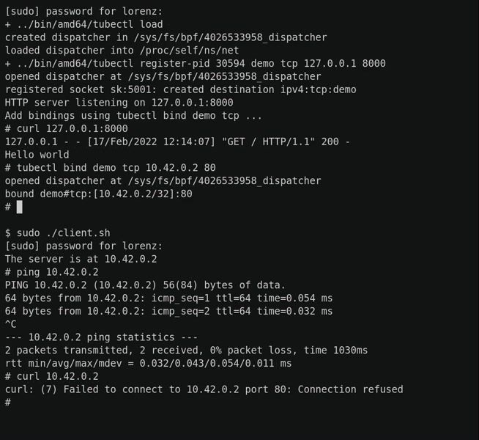This screenshot has width=479, height=440.
Task: Click the block cursor after the top prompt
Action: (x=19, y=207)
